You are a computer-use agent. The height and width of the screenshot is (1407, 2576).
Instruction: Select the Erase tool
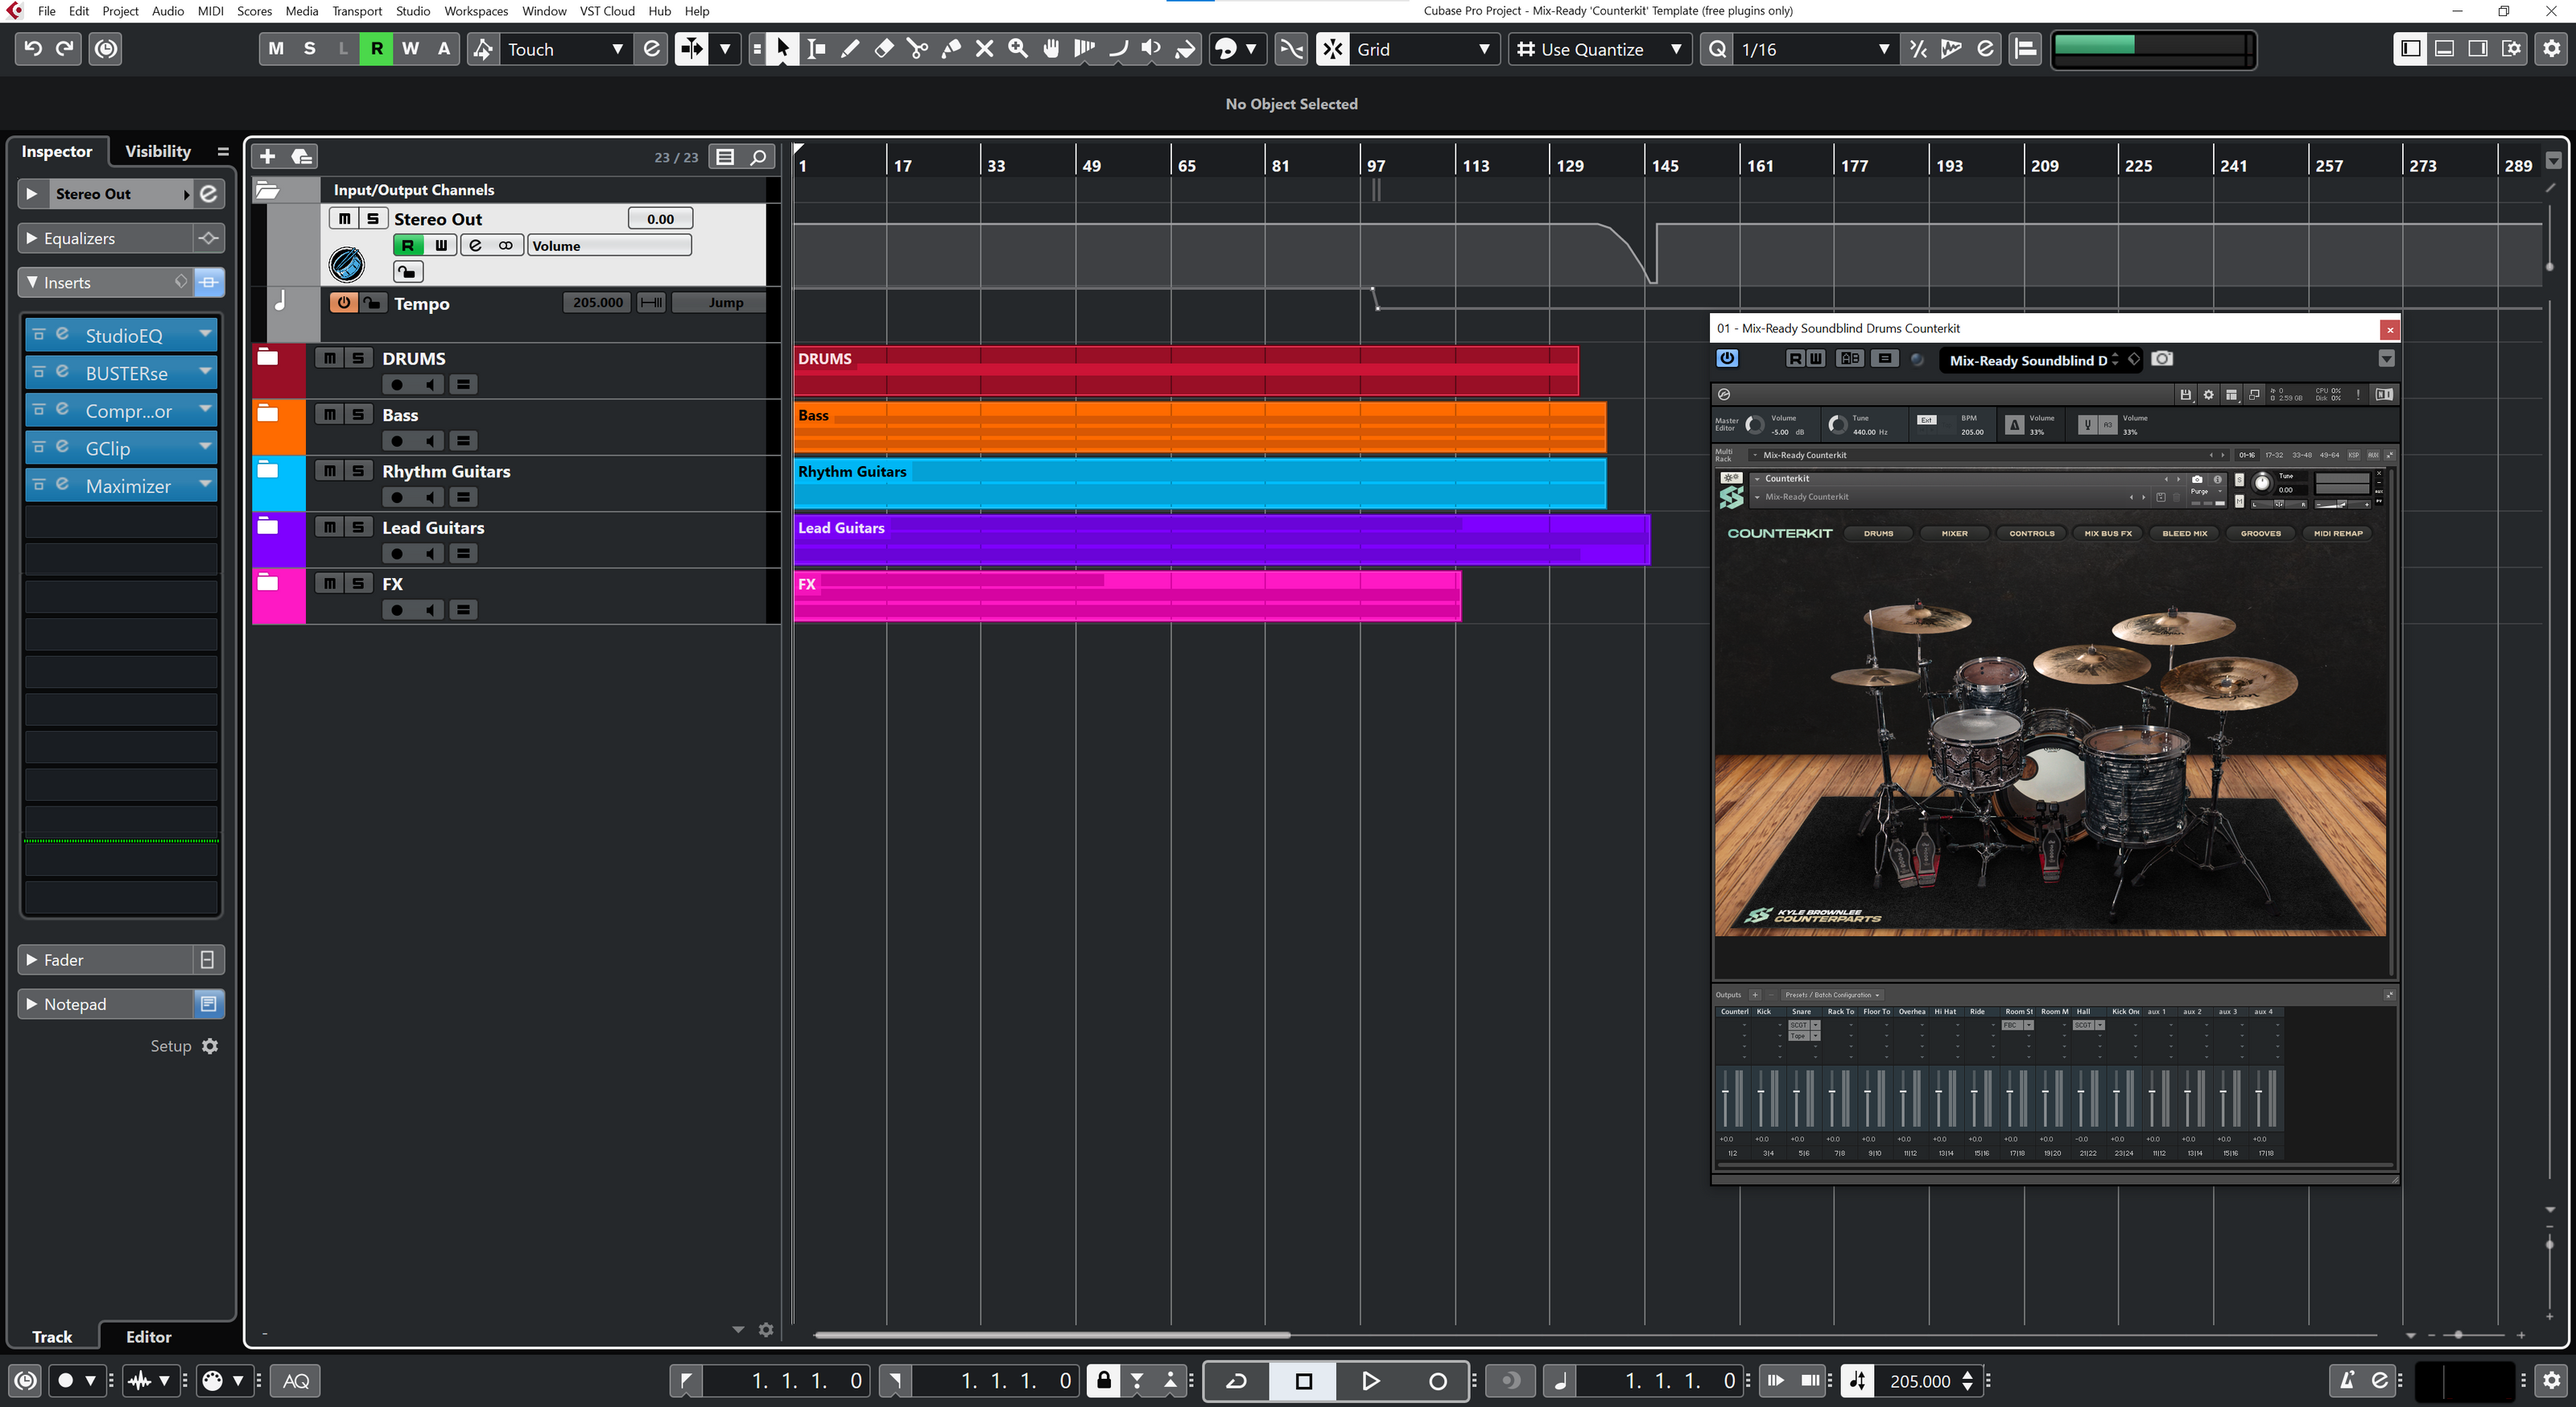883,48
